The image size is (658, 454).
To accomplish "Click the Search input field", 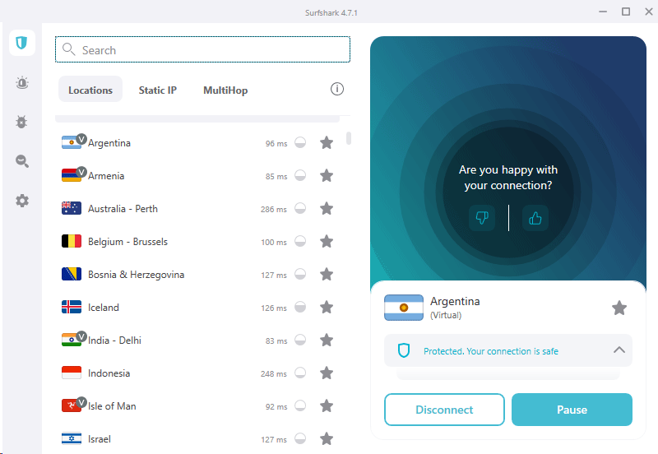I will 202,49.
